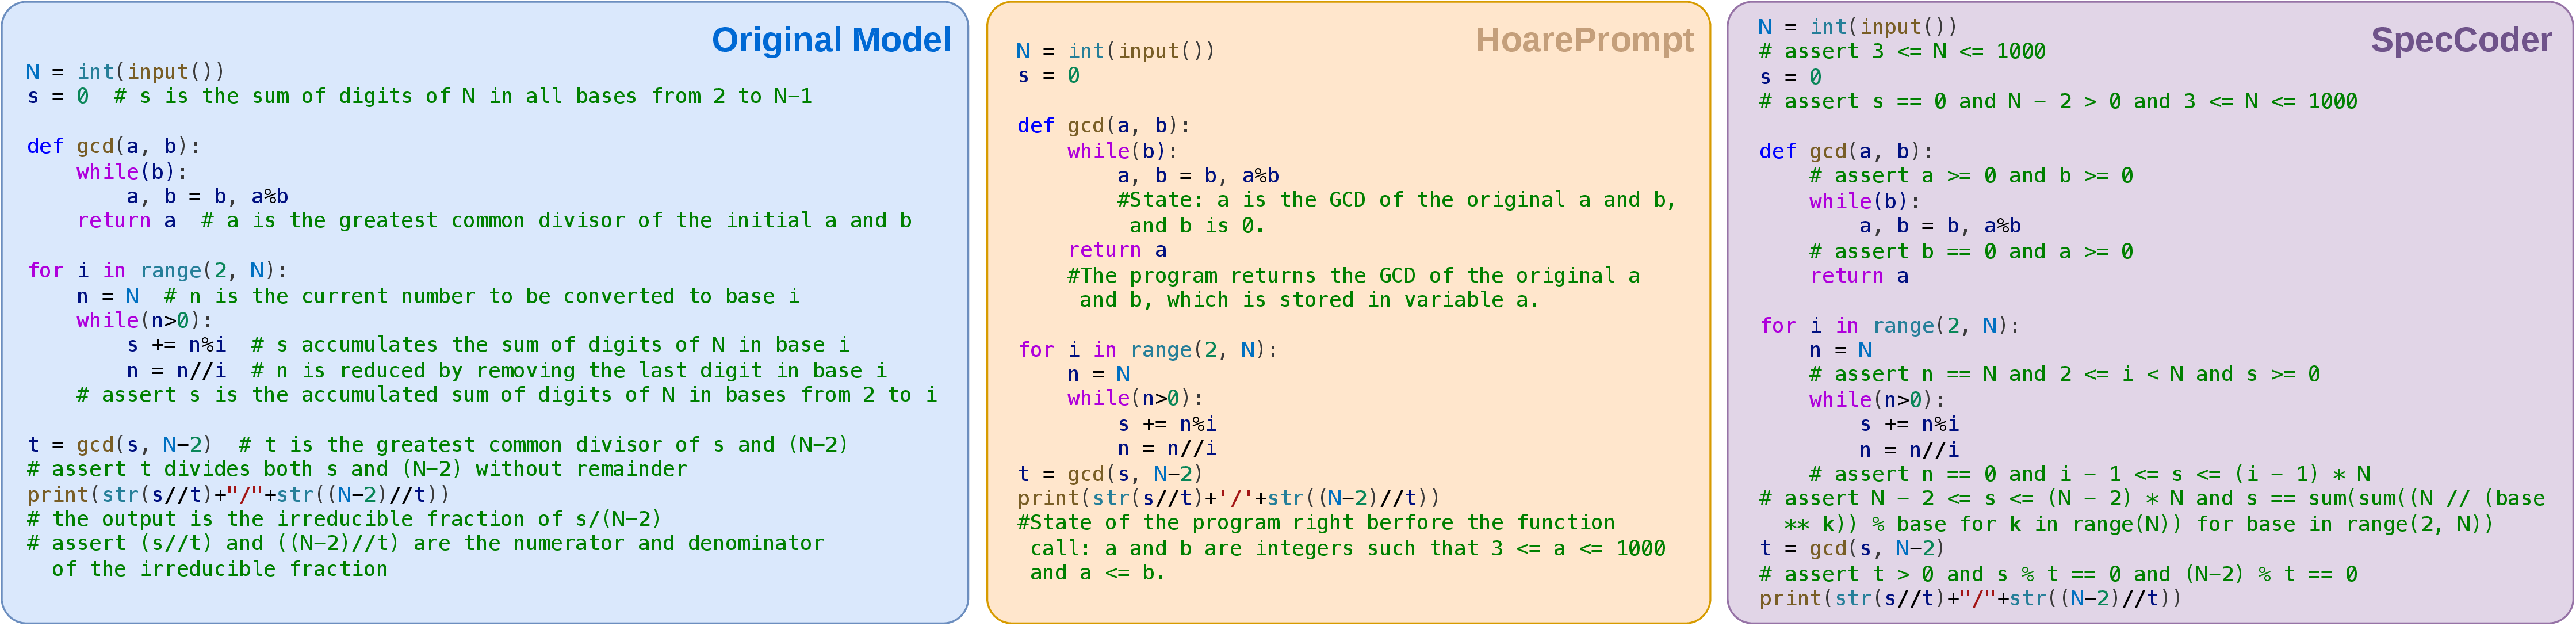Click the Original Model panel title
The height and width of the screenshot is (626, 2576).
(831, 40)
